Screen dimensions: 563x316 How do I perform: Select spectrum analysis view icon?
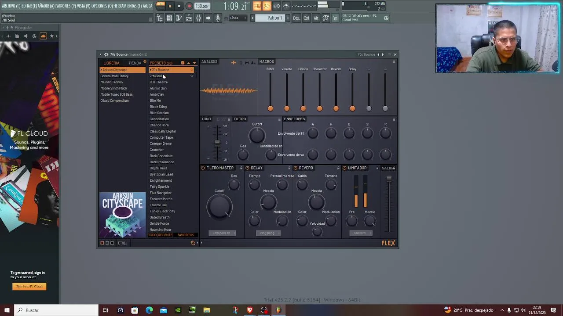point(253,62)
